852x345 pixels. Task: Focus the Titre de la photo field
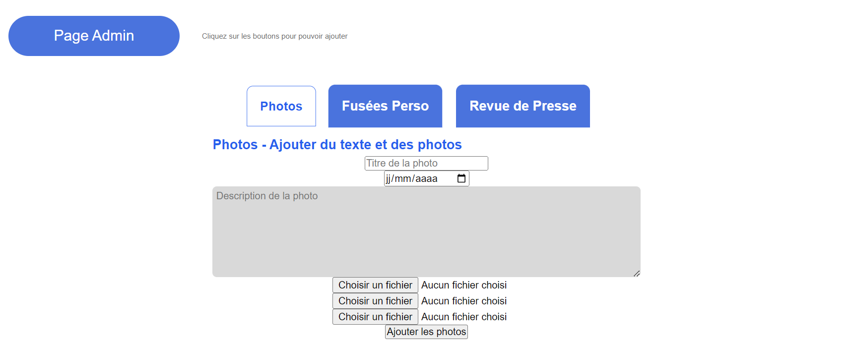coord(426,163)
